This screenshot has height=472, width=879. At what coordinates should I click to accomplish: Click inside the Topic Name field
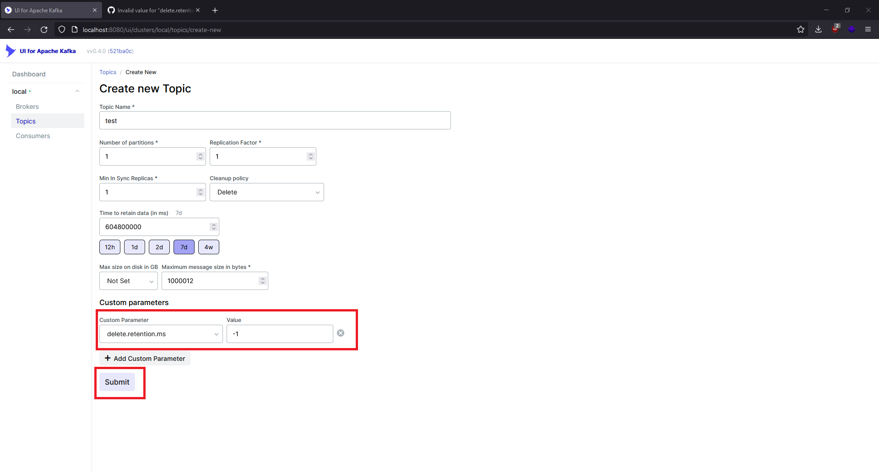click(275, 120)
